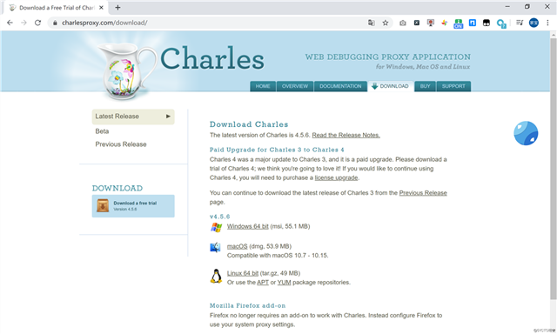The width and height of the screenshot is (557, 334).
Task: Click the camera screenshot extension icon
Action: click(x=402, y=23)
